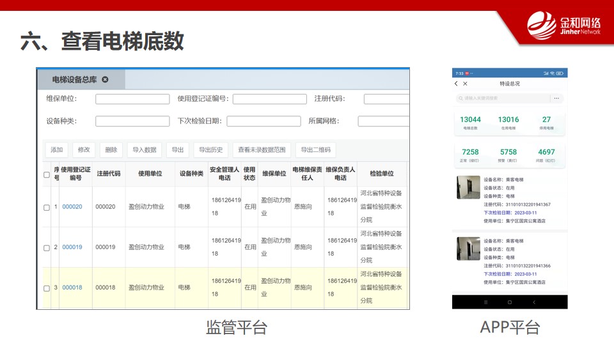Toggle the select-all checkbox in table header
The width and height of the screenshot is (614, 345).
click(47, 174)
